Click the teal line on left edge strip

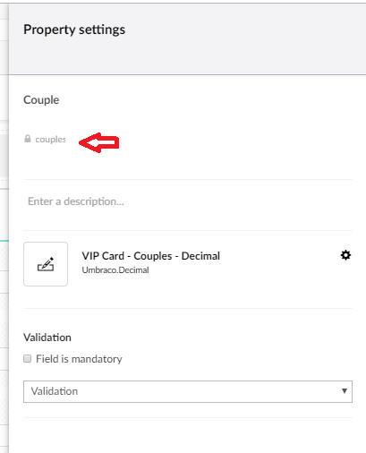(4, 241)
